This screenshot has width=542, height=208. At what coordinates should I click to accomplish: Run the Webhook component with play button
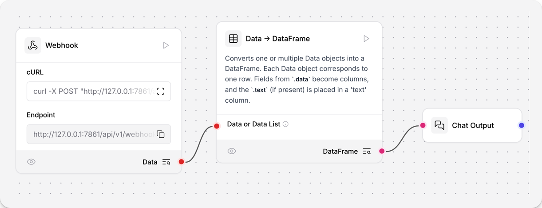[166, 45]
